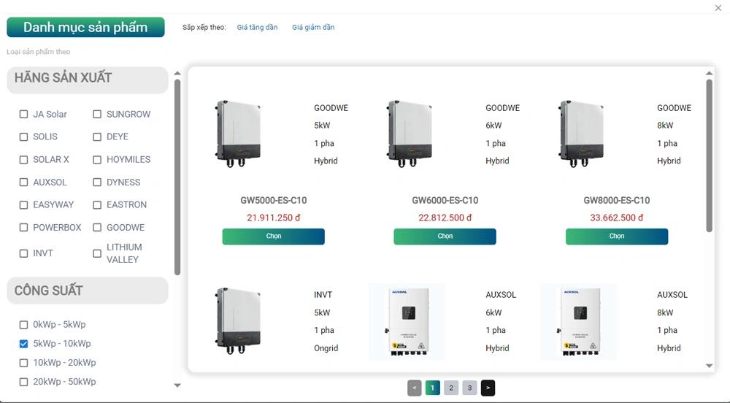Image resolution: width=730 pixels, height=403 pixels.
Task: Click the price 21.911.250 đ
Action: pos(273,218)
